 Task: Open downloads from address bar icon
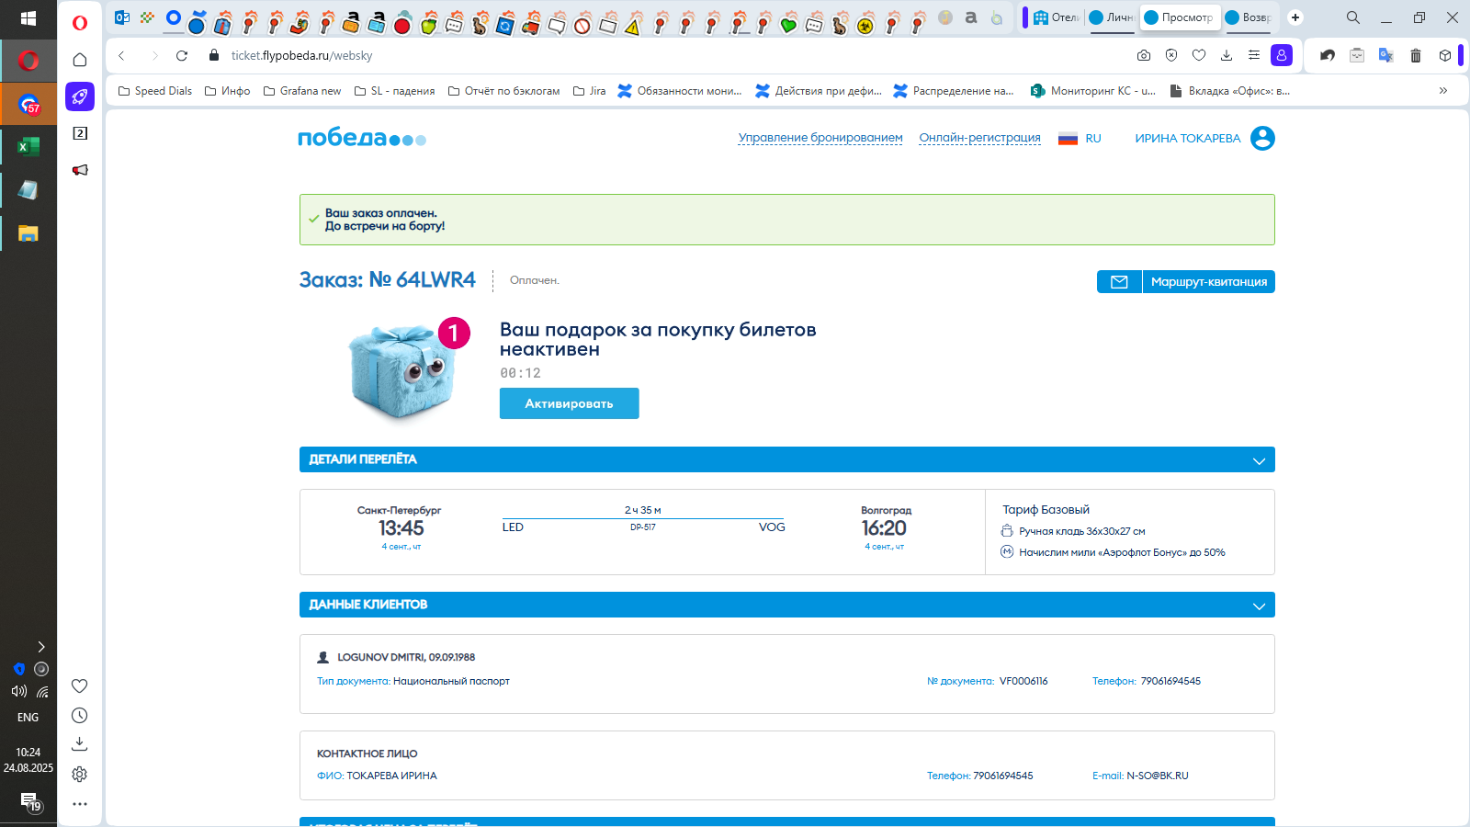pos(1227,56)
